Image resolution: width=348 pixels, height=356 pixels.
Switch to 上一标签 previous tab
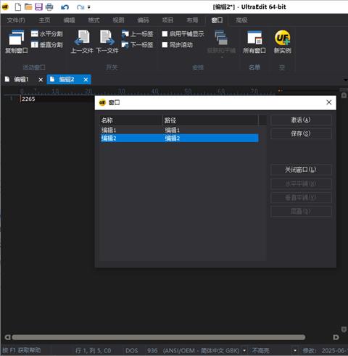click(x=137, y=34)
